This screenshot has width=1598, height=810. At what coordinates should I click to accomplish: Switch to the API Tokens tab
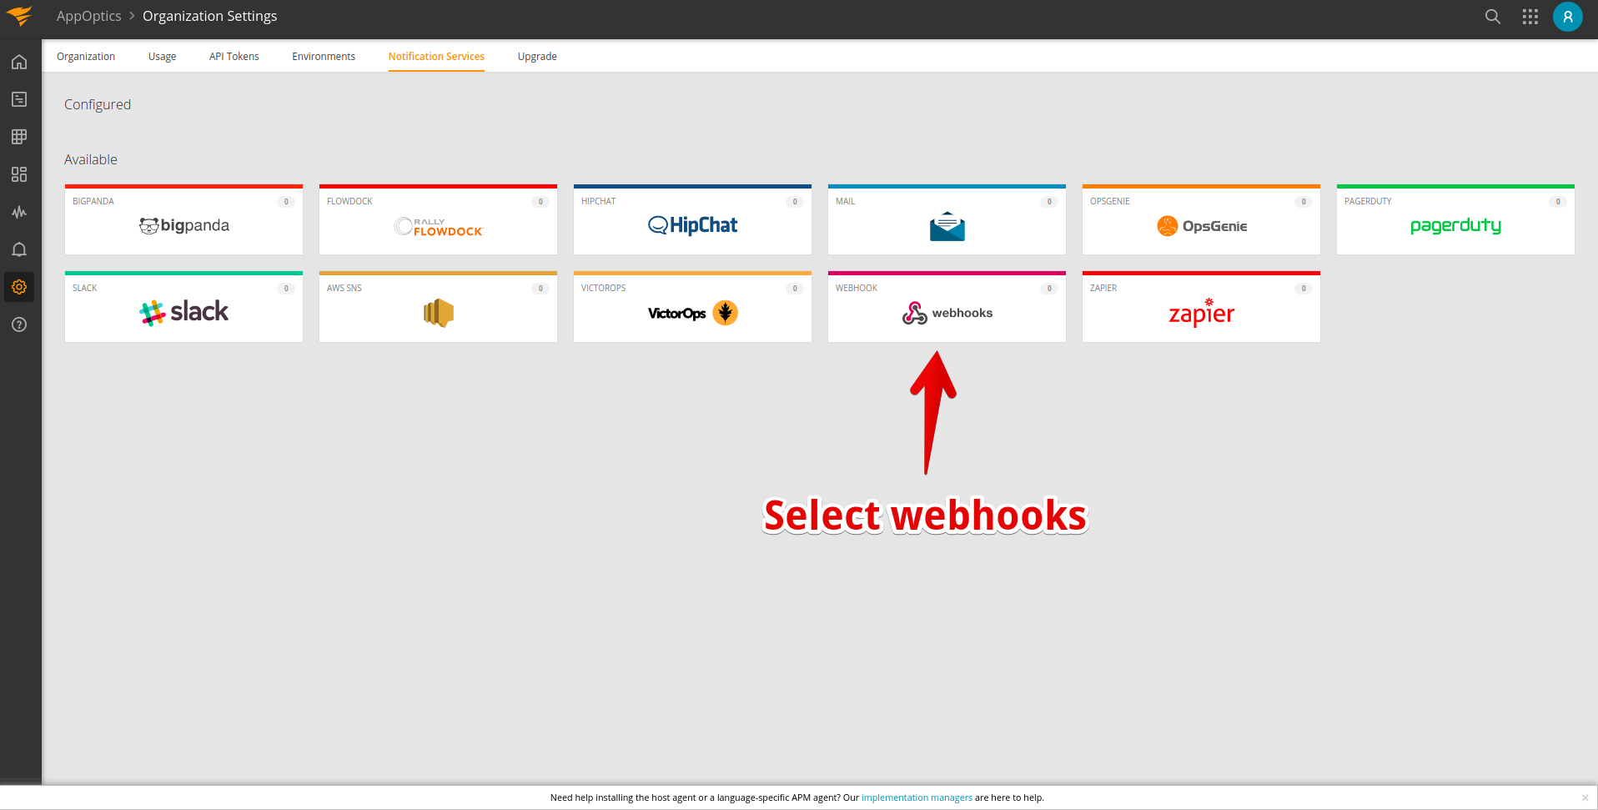(234, 57)
